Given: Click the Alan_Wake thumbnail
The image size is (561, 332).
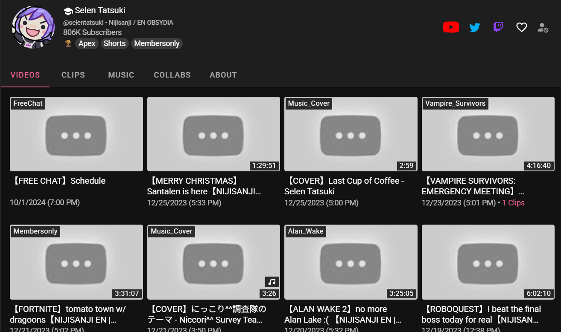Looking at the screenshot, I should pos(351,262).
